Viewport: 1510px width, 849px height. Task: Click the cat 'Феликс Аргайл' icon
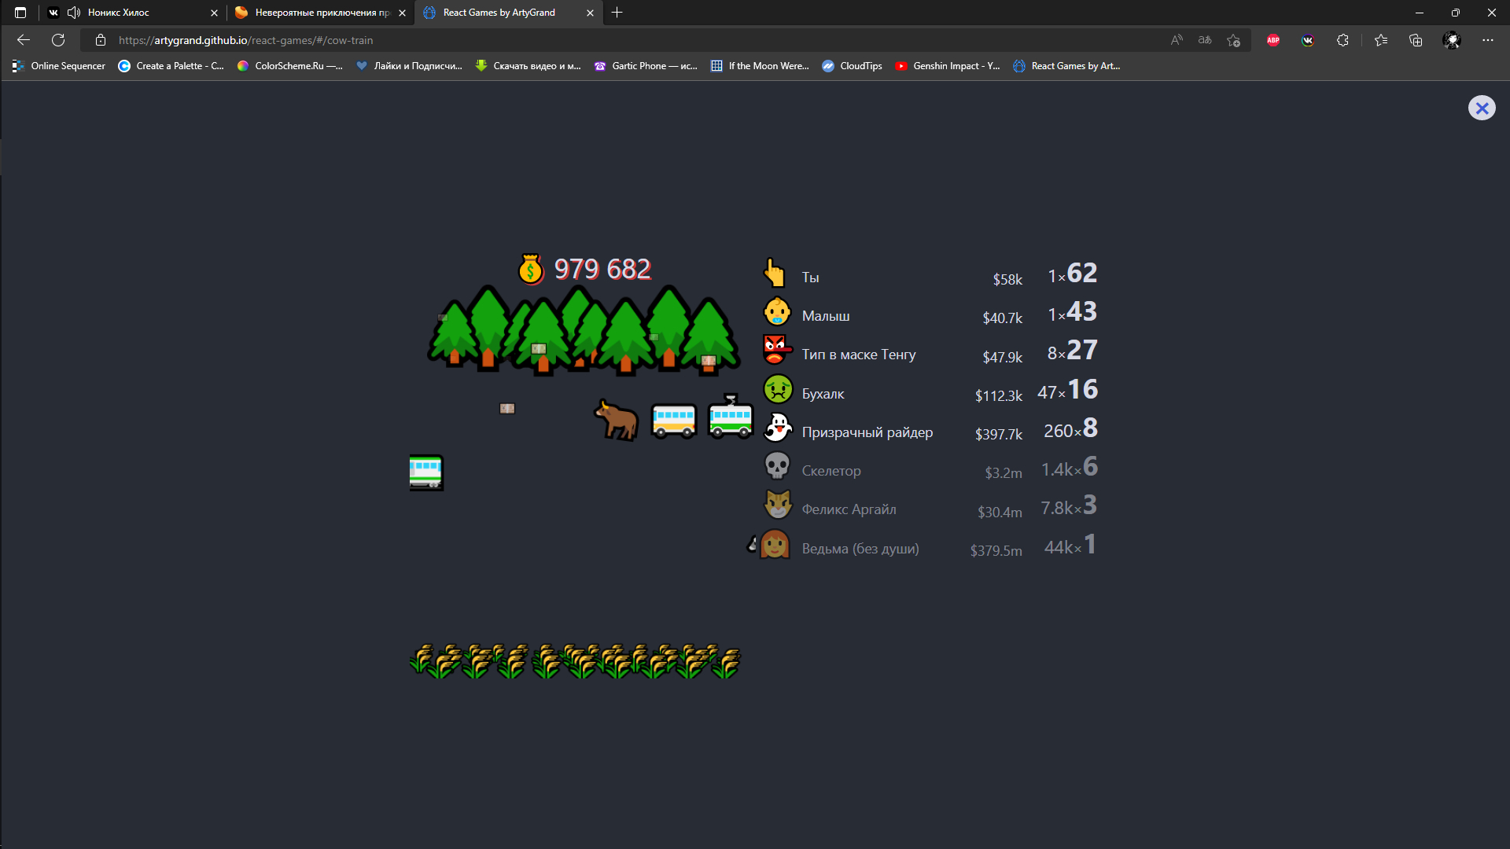pyautogui.click(x=777, y=505)
